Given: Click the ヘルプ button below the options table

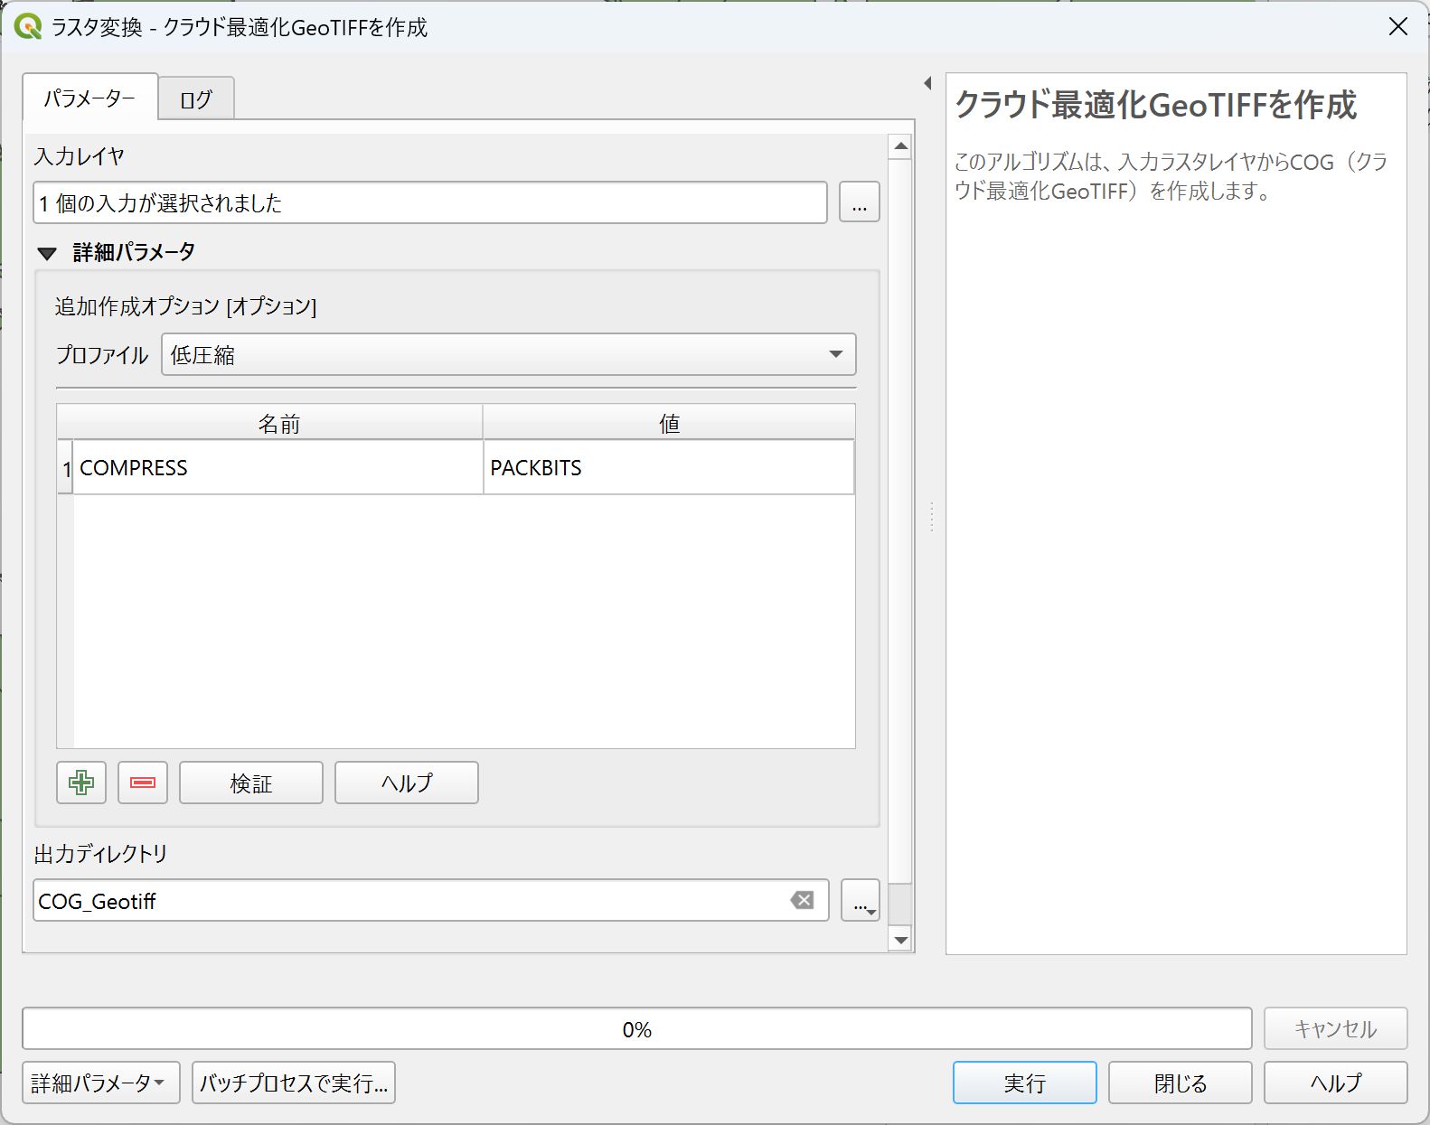Looking at the screenshot, I should (x=407, y=783).
